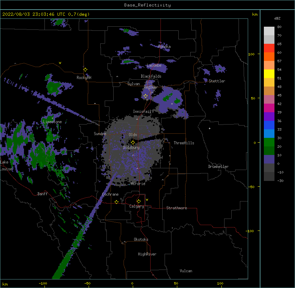Click the Banff label on the map
The height and width of the screenshot is (288, 295).
(x=42, y=194)
